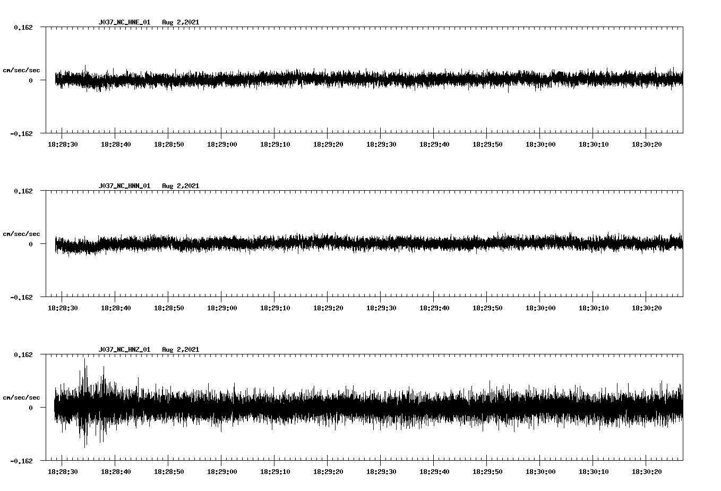Click the 18:28:30 time label under HNZ plot
721x491 pixels.
[63, 472]
